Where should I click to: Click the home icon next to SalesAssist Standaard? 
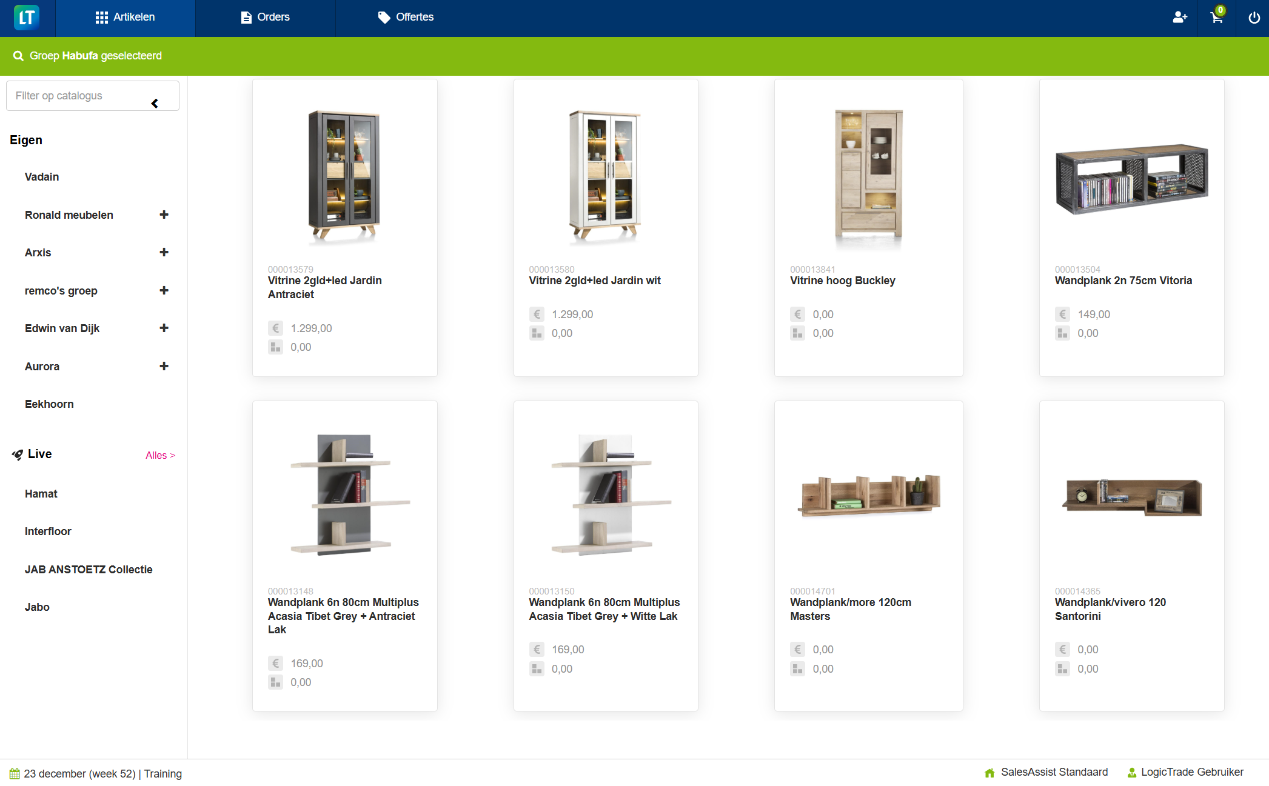(989, 773)
